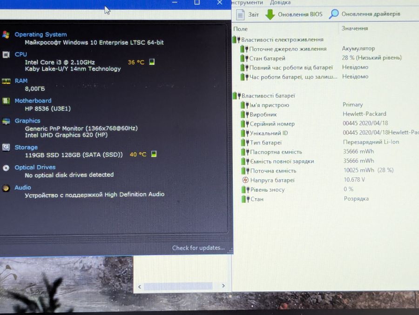The width and height of the screenshot is (419, 315).
Task: Click Оновлення драйверів button
Action: [x=365, y=14]
